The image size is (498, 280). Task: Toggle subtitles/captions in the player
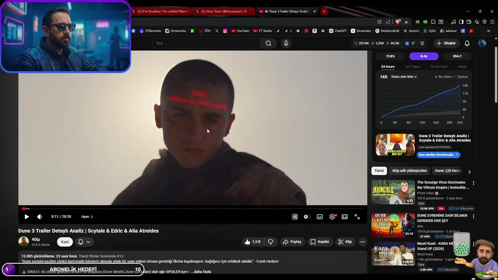[320, 217]
